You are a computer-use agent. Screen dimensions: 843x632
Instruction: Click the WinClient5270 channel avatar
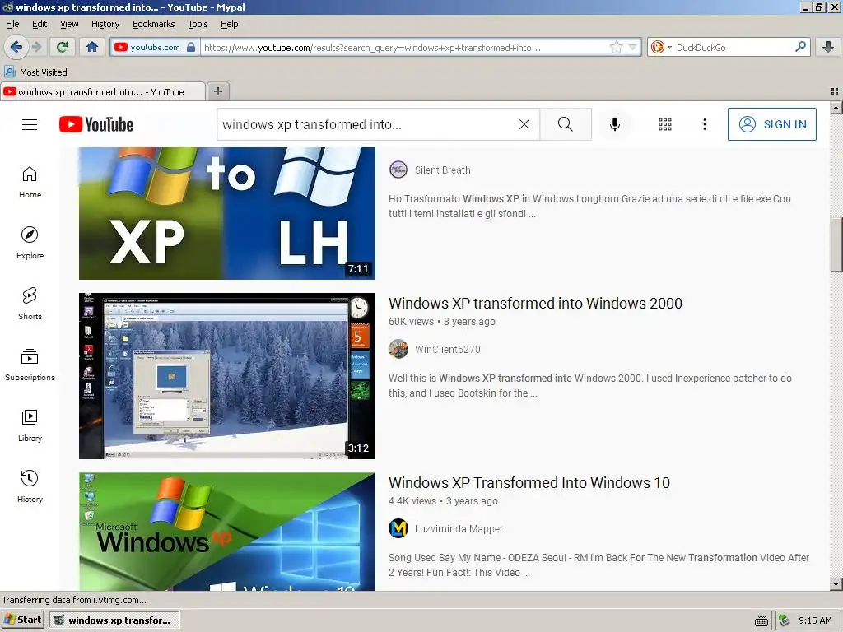398,349
